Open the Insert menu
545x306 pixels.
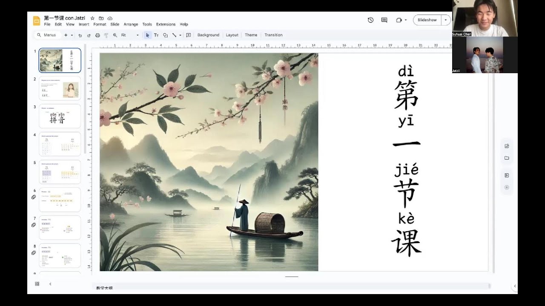[84, 25]
